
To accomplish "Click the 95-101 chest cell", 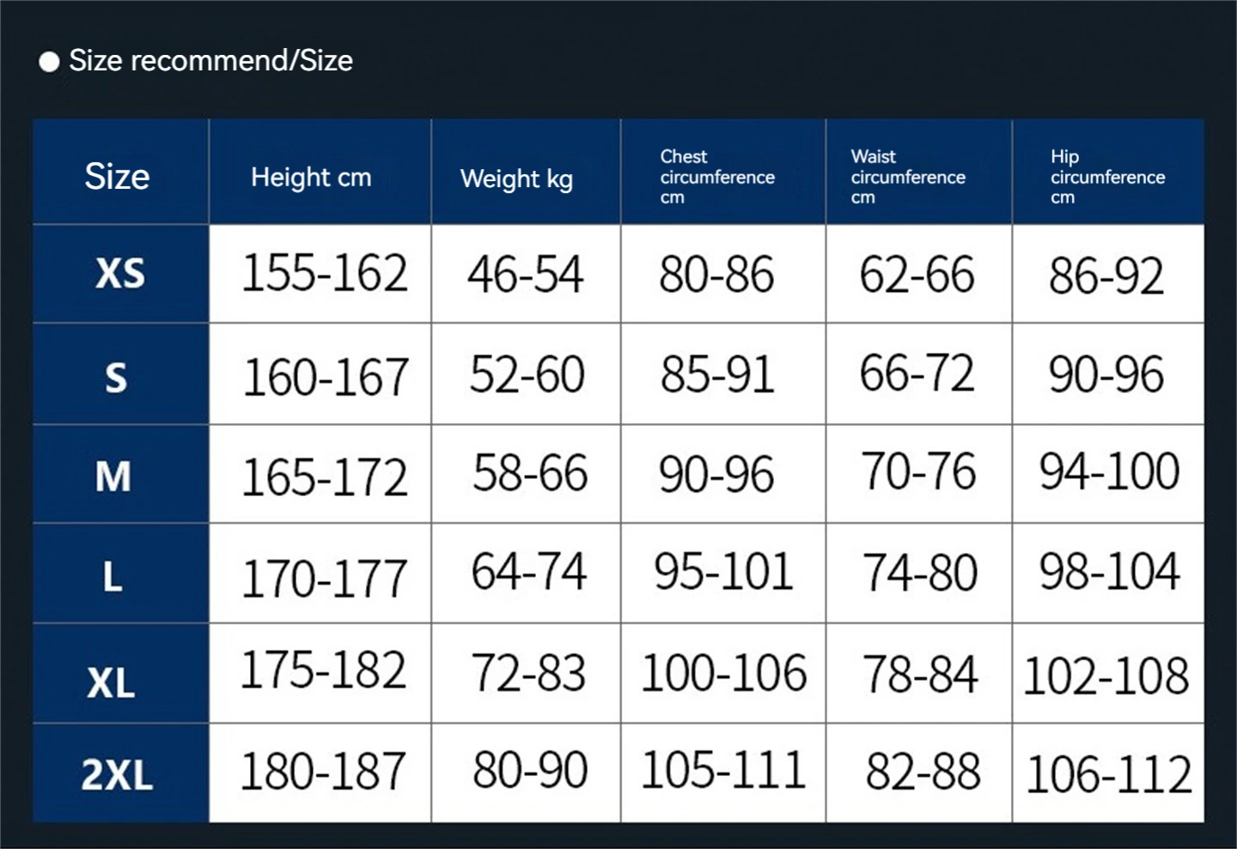I will pyautogui.click(x=723, y=572).
